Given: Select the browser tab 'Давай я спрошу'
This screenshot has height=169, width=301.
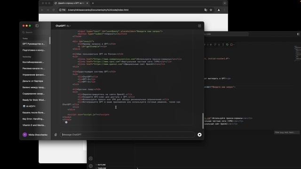Looking at the screenshot, I should click(x=71, y=3).
